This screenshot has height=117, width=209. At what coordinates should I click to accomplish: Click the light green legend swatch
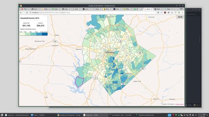pos(28,34)
